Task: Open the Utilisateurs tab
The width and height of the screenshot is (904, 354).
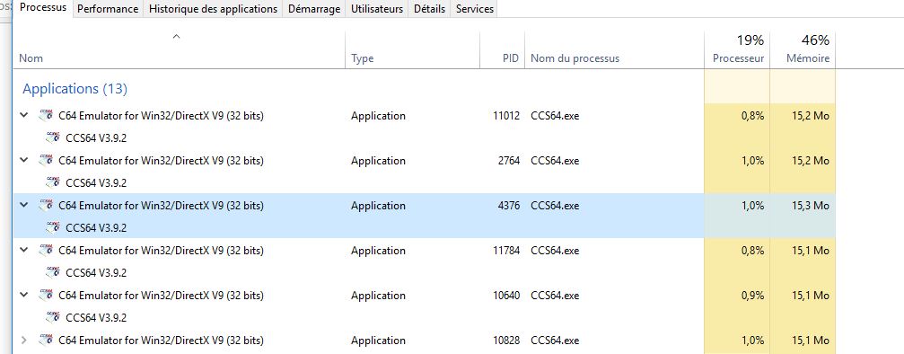Action: pos(377,9)
